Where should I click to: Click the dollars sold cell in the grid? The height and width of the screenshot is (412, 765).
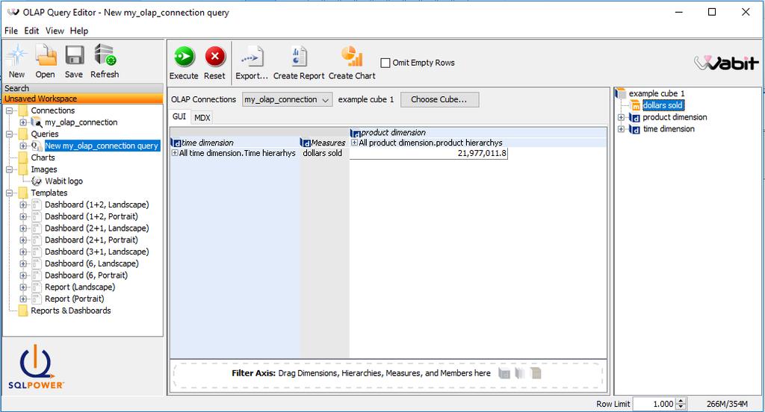point(323,153)
